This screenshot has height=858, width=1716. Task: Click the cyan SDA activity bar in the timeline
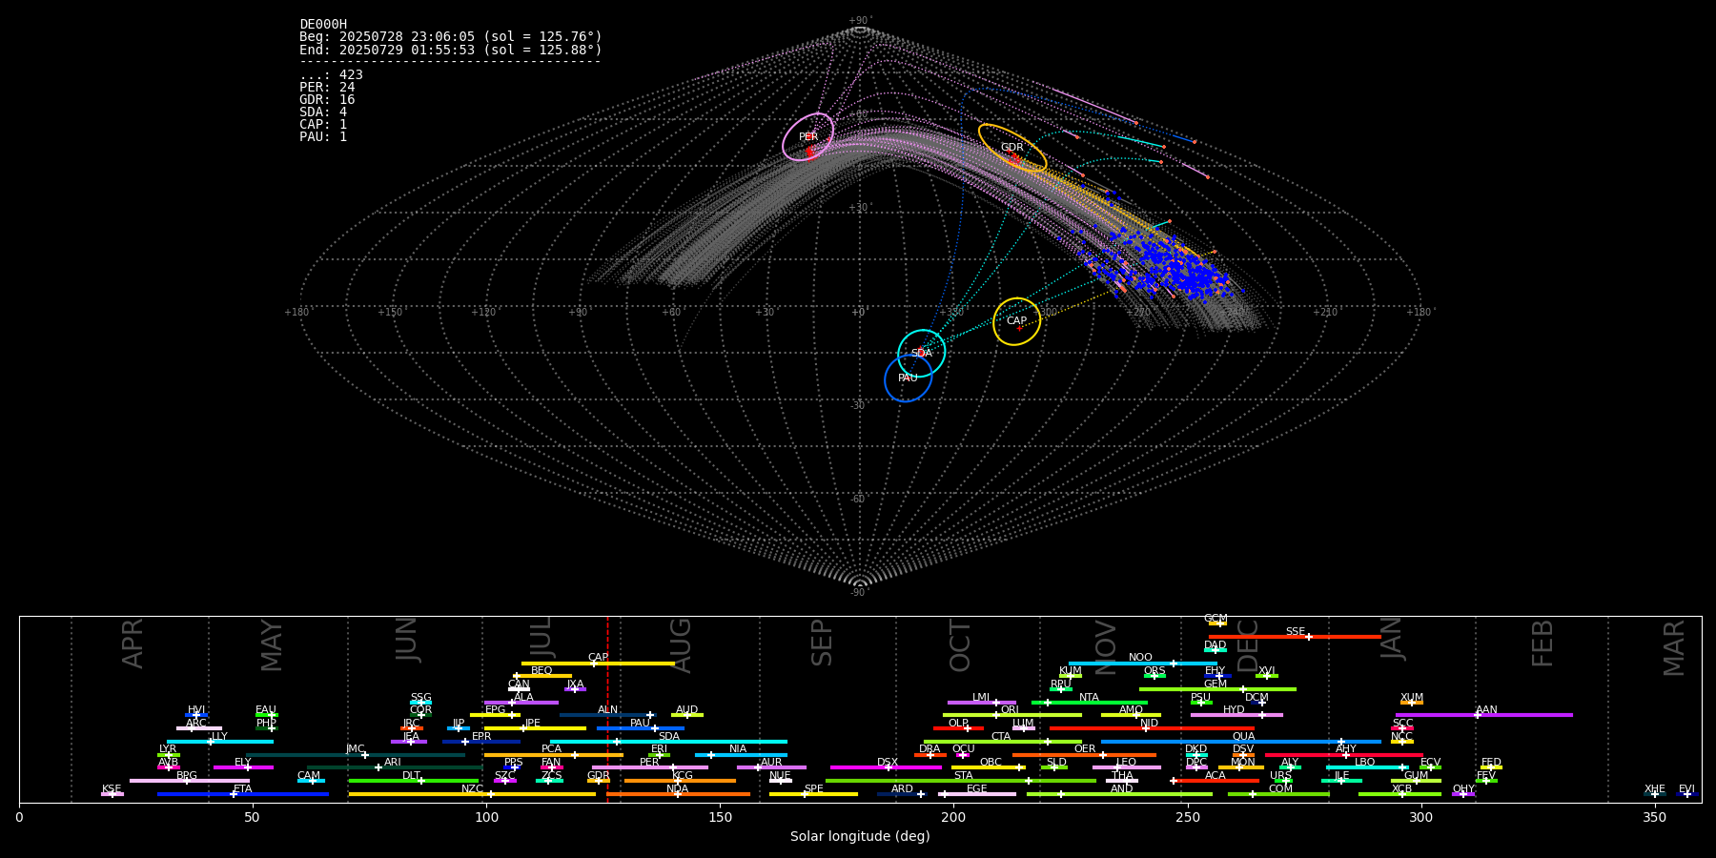pyautogui.click(x=668, y=742)
